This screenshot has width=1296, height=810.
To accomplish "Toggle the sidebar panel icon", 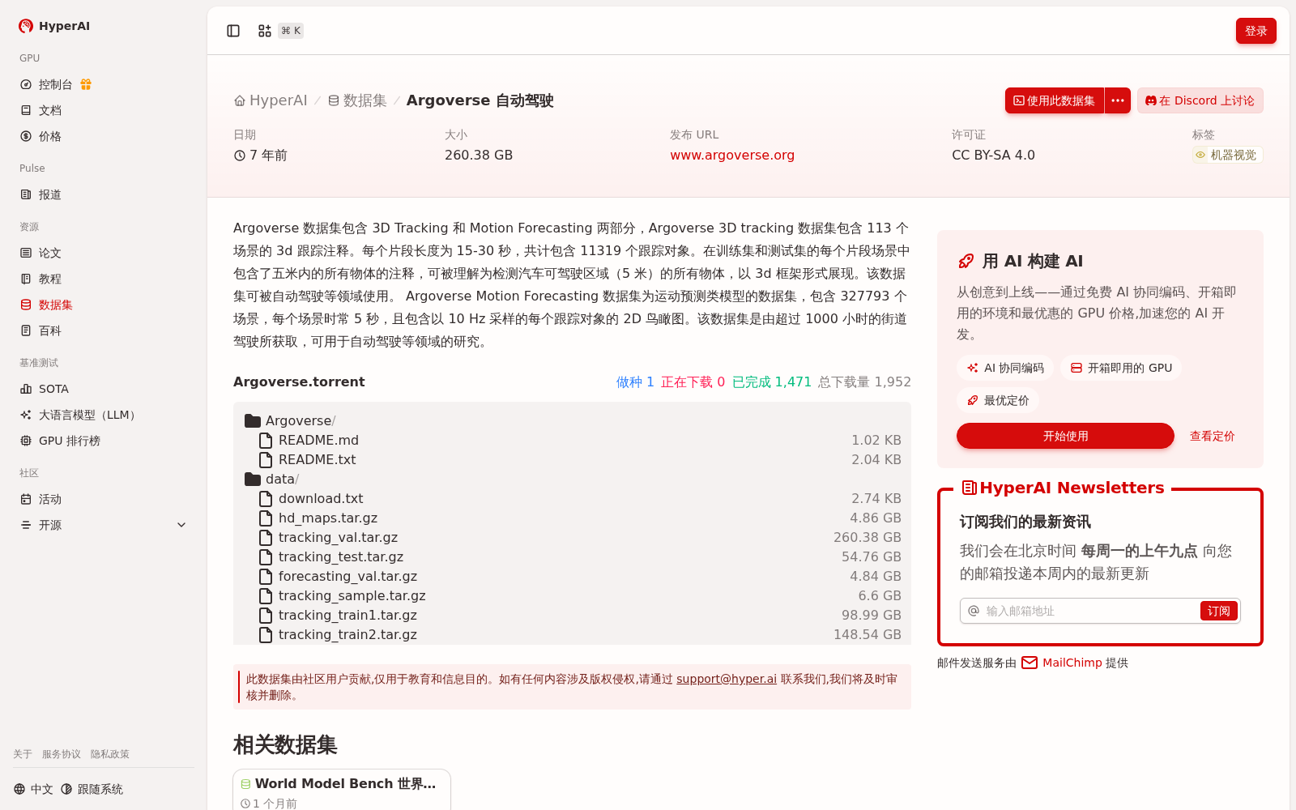I will tap(233, 31).
